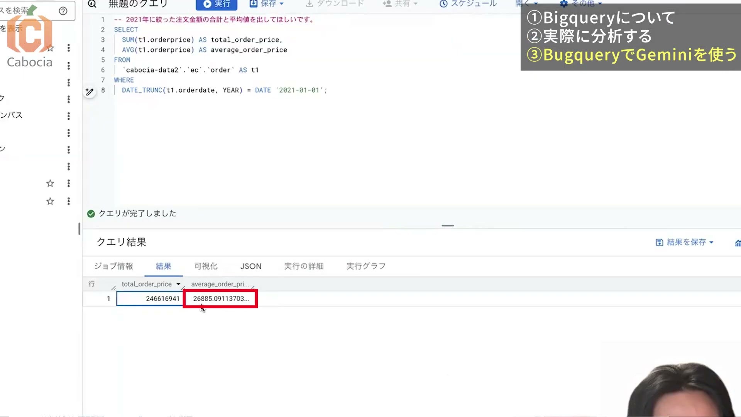Open total_order_price column sort arrow
Image resolution: width=741 pixels, height=417 pixels.
coord(178,284)
